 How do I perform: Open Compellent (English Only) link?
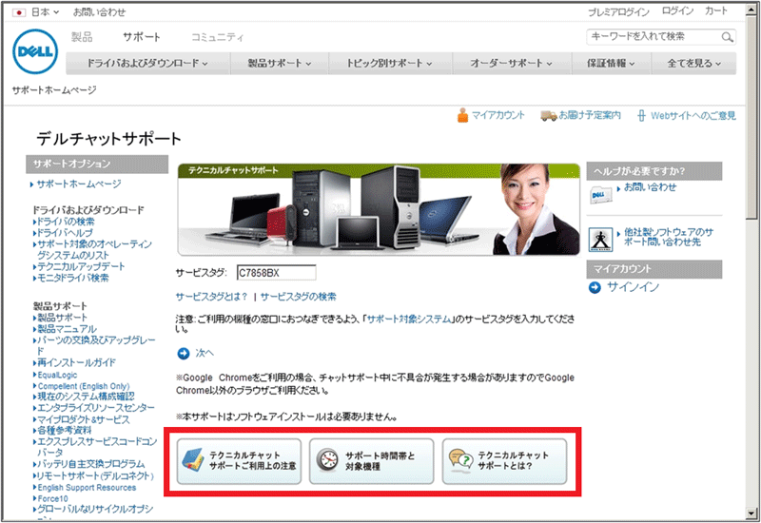click(84, 386)
